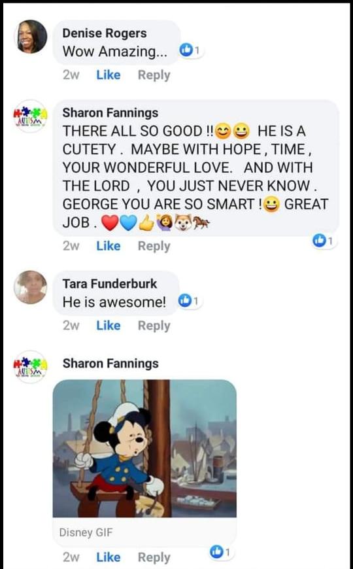Open Tara Funderburk's profile photo

tap(31, 287)
